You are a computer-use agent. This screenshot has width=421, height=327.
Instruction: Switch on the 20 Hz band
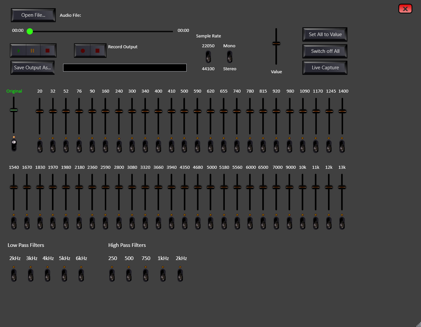pos(40,146)
